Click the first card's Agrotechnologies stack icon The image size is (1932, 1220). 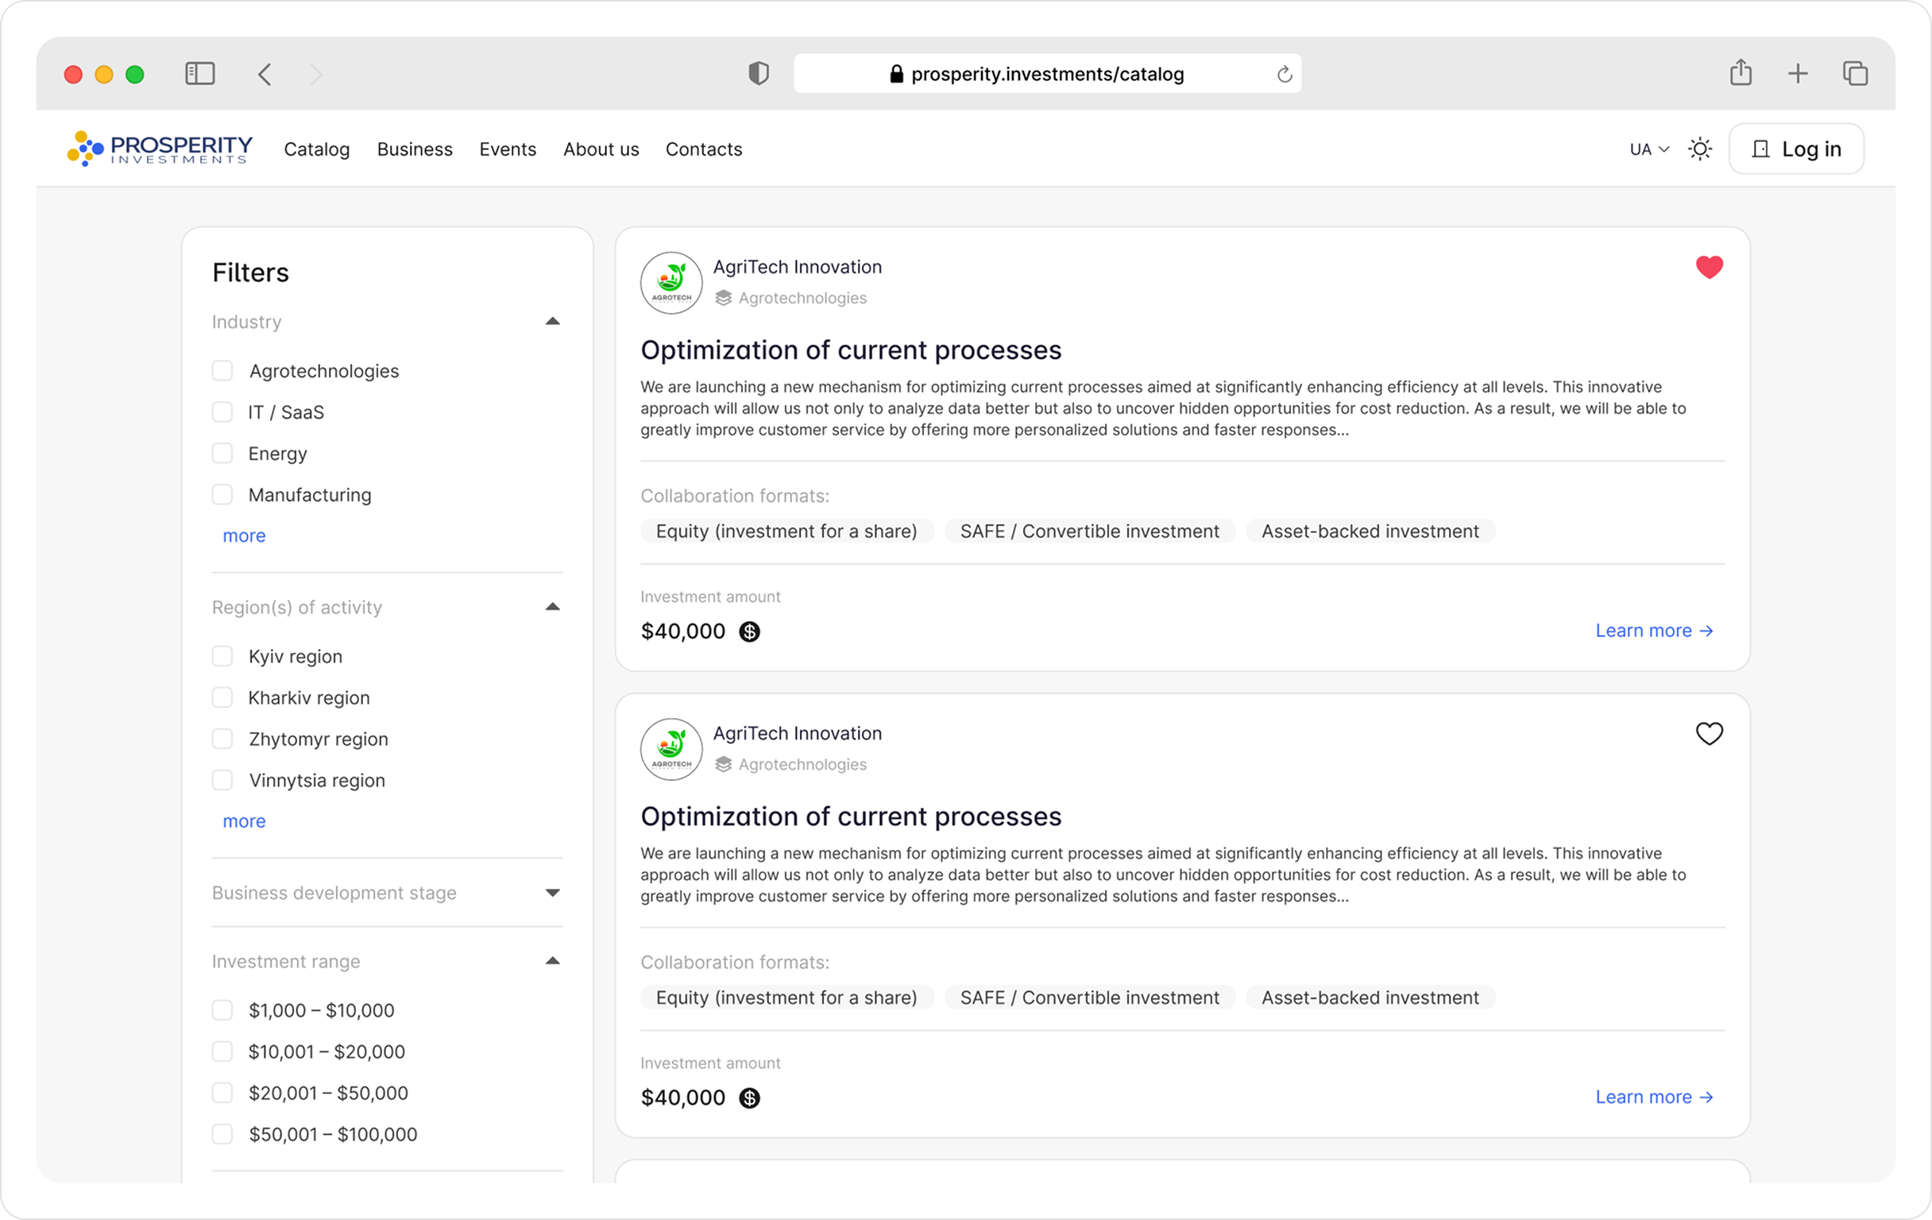[x=723, y=298]
